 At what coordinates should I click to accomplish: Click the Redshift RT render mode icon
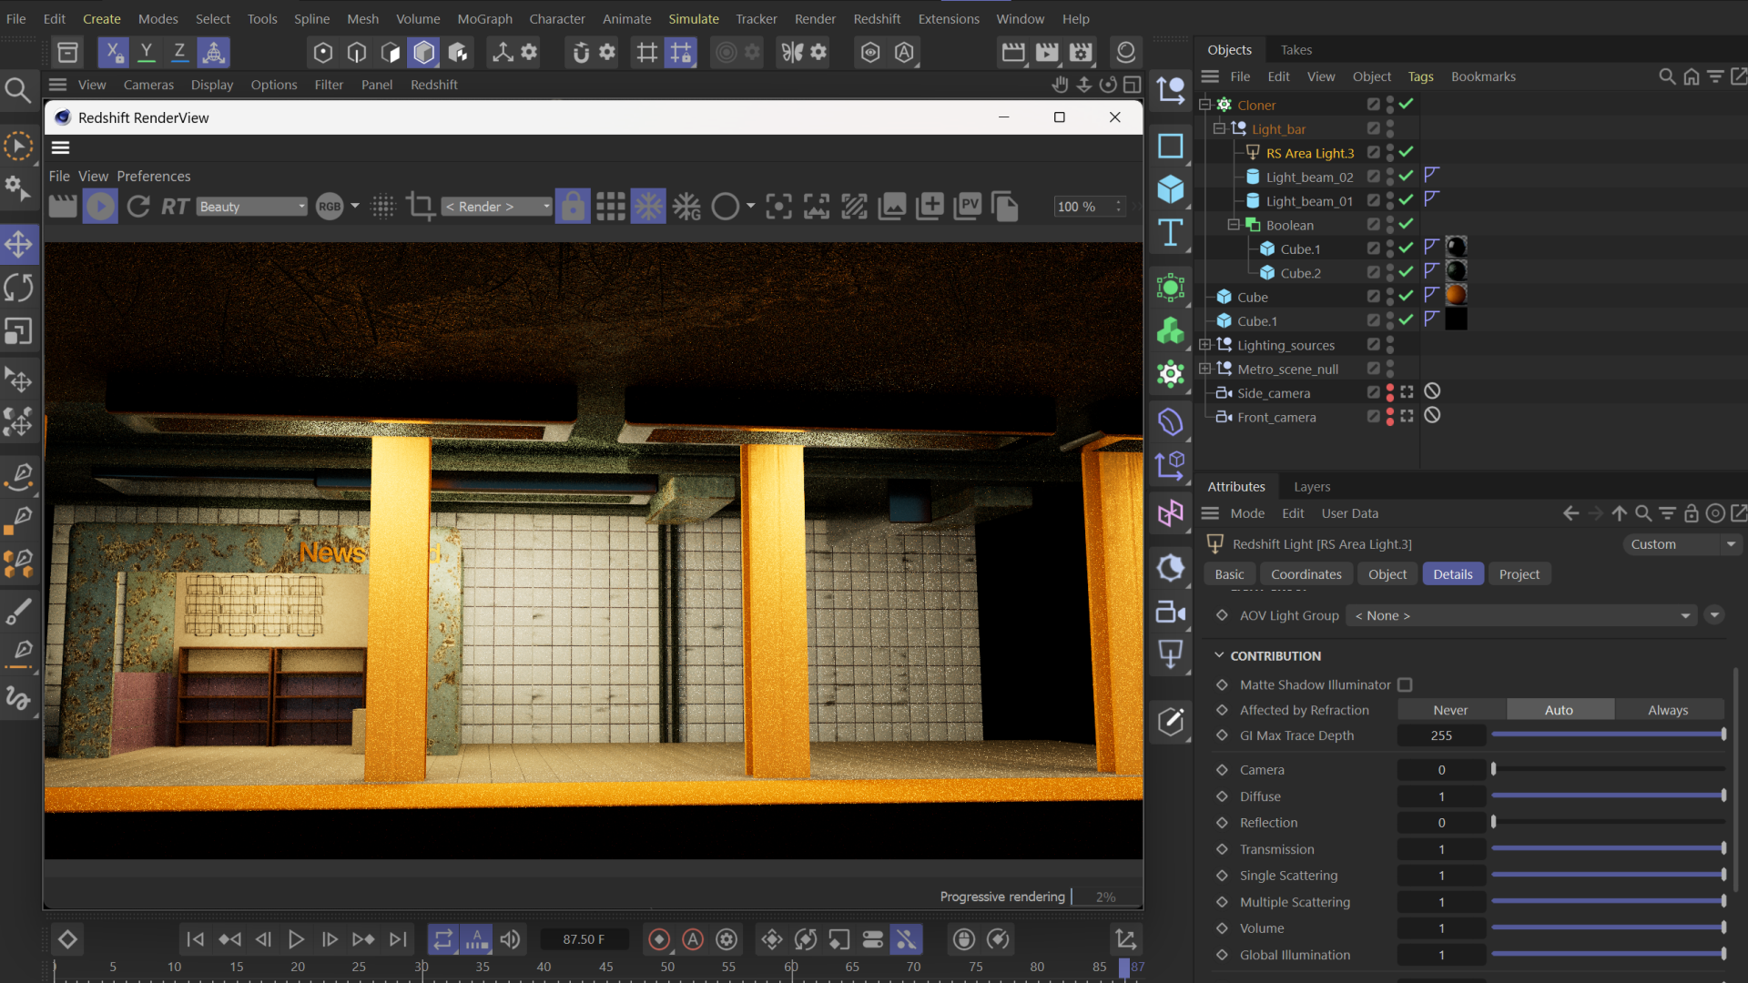tap(175, 207)
